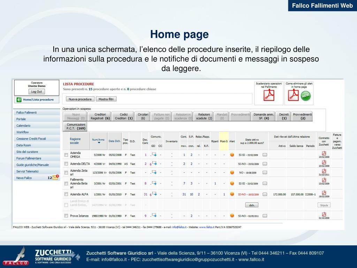
Task: Open Portale in the sidebar
Action: (37, 119)
